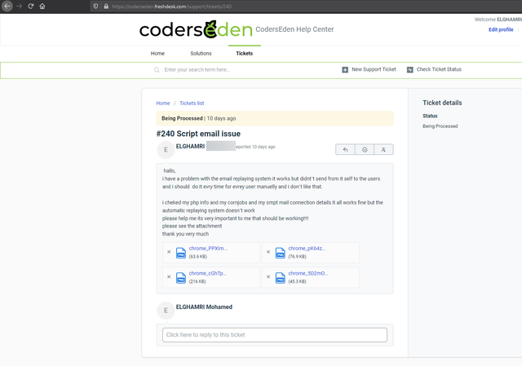Click the reply arrow button on ticket
Screen dimensions: 522x366
point(345,149)
